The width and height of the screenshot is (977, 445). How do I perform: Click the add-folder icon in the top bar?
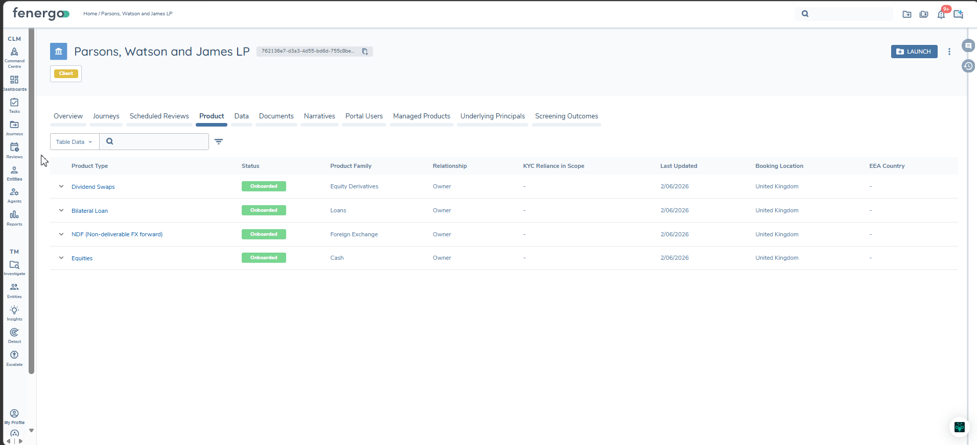coord(907,14)
